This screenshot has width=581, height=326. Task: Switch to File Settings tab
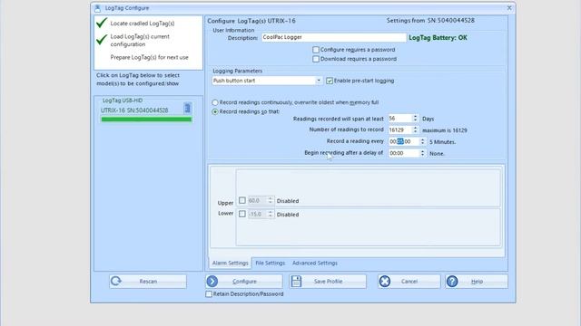(271, 263)
